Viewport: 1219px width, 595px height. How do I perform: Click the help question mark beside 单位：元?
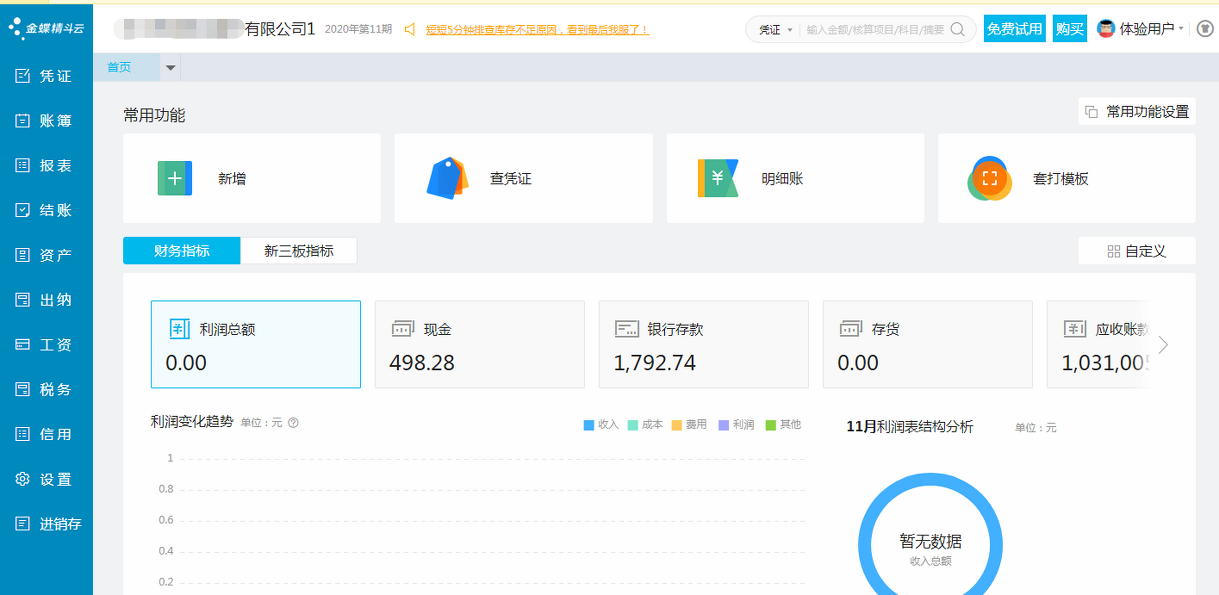[x=293, y=423]
